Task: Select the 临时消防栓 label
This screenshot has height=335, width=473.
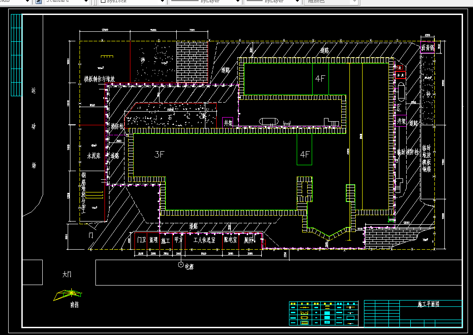Action: (x=408, y=152)
